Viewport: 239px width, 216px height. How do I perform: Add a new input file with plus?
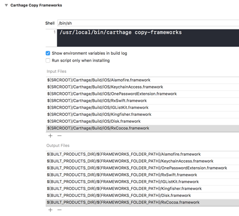(50, 136)
